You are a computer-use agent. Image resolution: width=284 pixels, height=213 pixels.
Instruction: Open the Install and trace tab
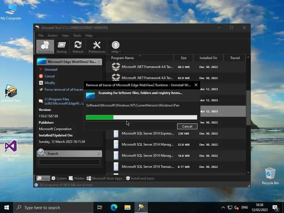[x=140, y=178]
